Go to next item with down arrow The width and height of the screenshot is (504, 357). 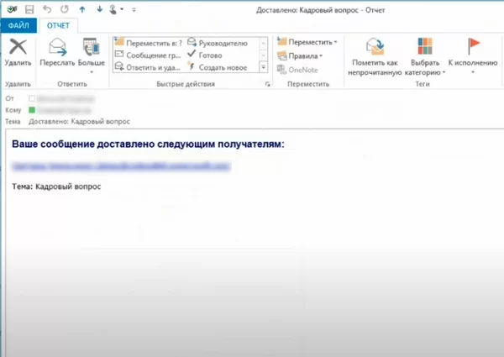click(99, 9)
